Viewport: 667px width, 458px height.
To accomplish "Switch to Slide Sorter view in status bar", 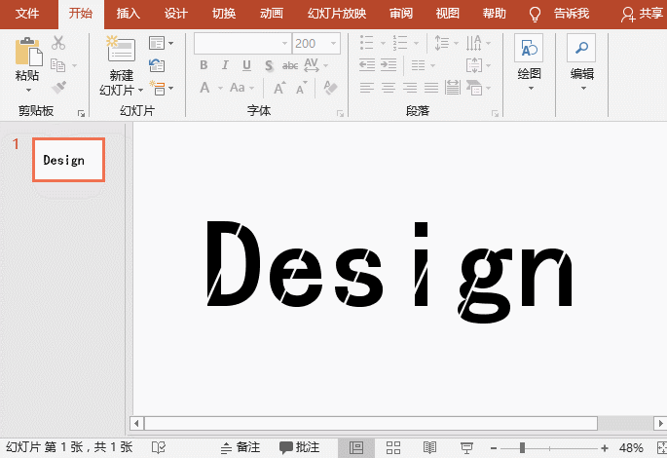I will pyautogui.click(x=393, y=447).
